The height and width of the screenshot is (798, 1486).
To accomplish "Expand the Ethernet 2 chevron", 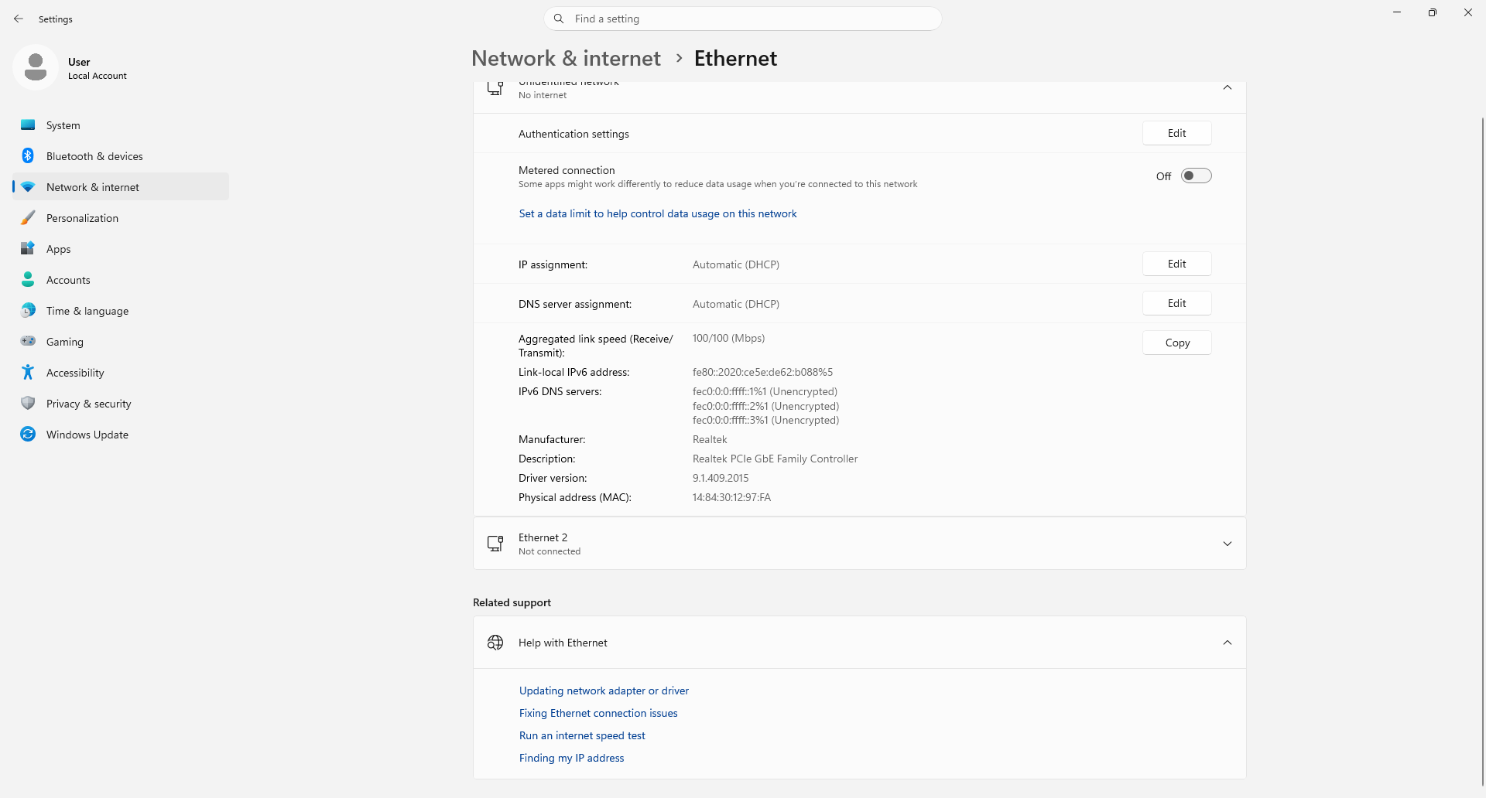I will pos(1227,544).
